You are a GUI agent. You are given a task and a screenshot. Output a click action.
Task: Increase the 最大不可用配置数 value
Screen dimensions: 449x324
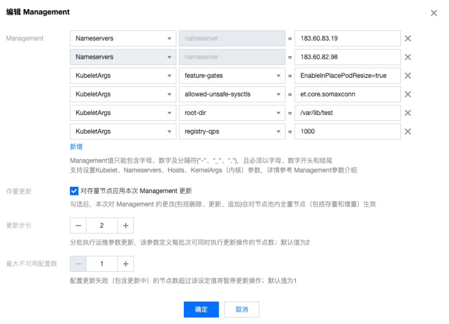pos(125,264)
